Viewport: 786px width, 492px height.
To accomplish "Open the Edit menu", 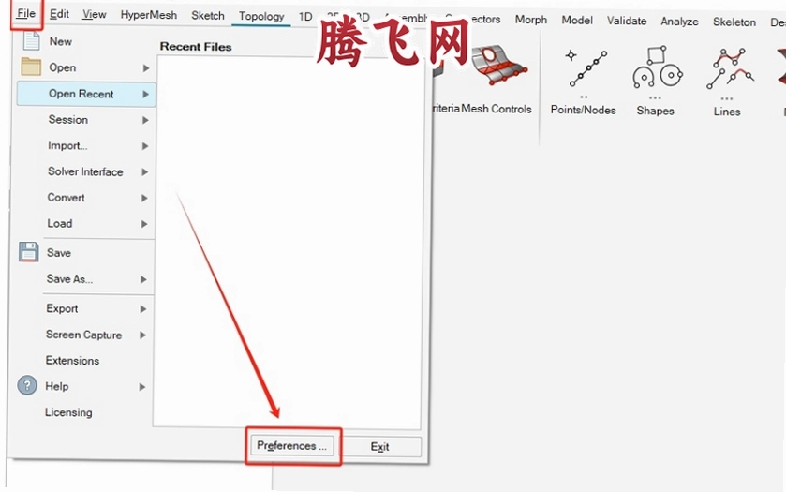I will 59,14.
